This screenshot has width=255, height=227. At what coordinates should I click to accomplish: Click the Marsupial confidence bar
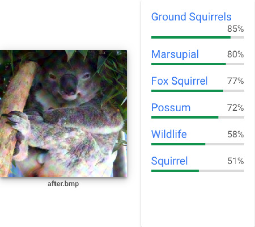click(x=198, y=64)
